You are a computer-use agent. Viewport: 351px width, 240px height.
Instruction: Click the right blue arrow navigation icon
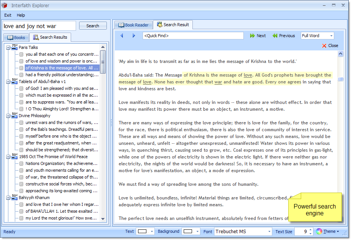[134, 36]
